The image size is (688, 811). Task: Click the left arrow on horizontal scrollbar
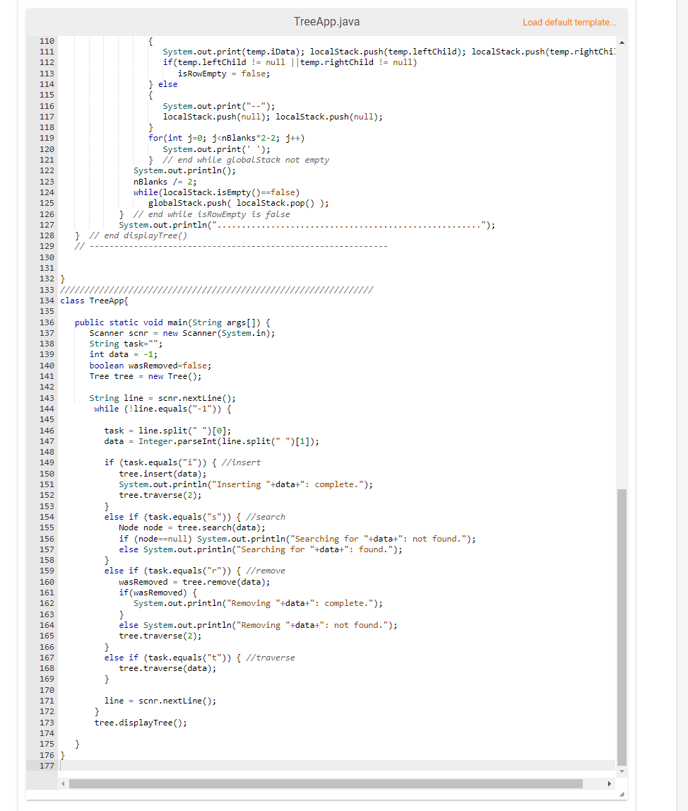pyautogui.click(x=63, y=783)
